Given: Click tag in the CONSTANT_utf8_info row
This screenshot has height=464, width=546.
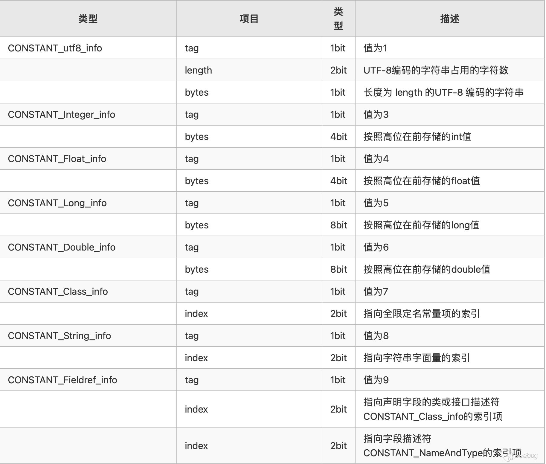Looking at the screenshot, I should tap(192, 48).
